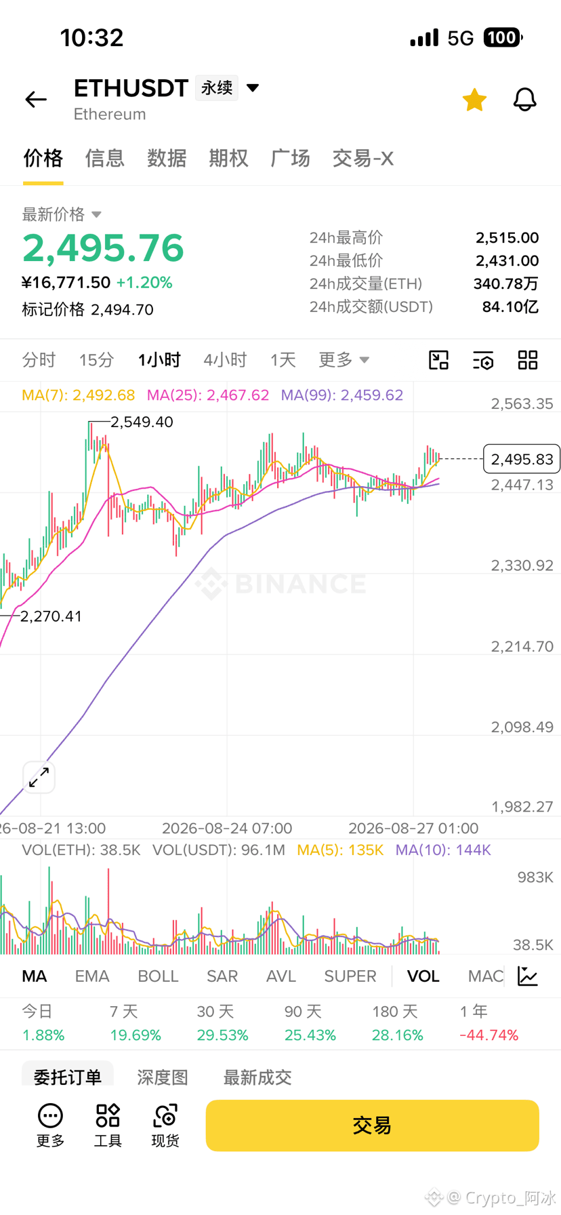Open the grid layout icon

pyautogui.click(x=528, y=360)
